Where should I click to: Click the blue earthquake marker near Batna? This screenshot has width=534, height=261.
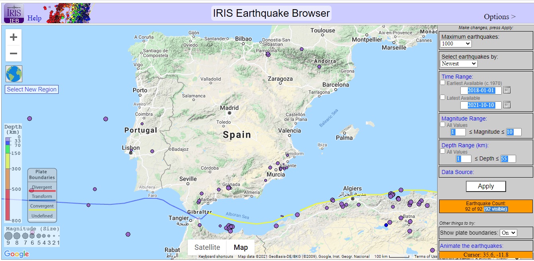386,225
